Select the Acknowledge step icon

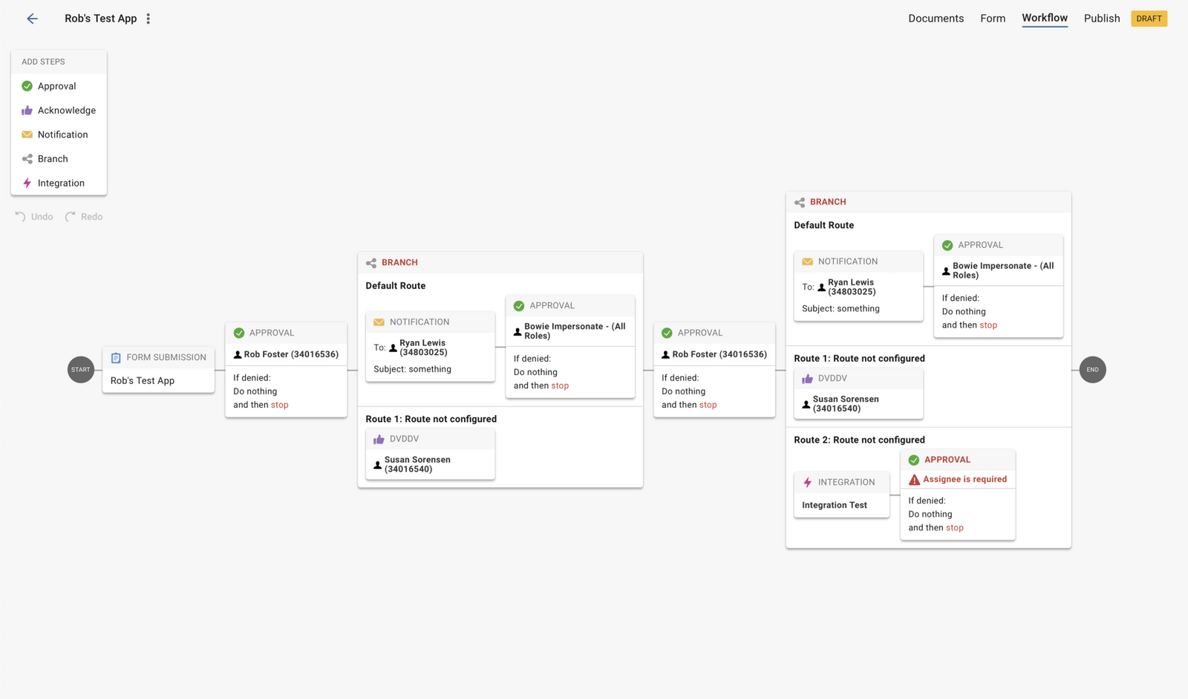[27, 110]
